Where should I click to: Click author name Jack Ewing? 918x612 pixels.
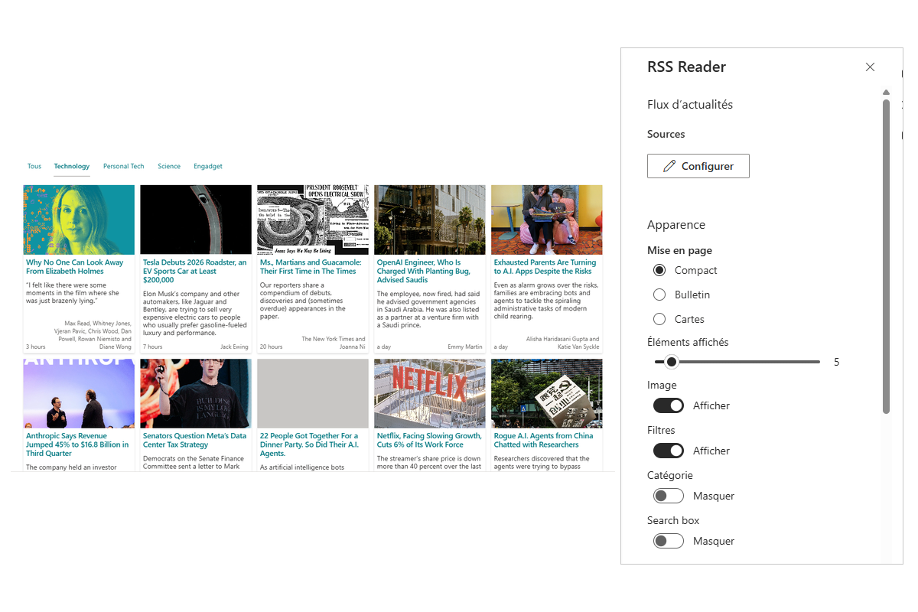(234, 347)
